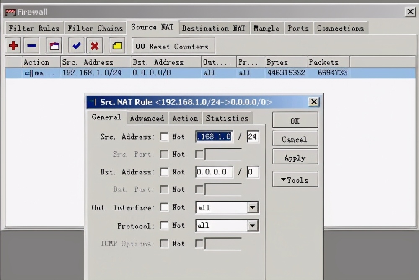Click the yellow comment note icon
This screenshot has height=280, width=419.
click(117, 46)
